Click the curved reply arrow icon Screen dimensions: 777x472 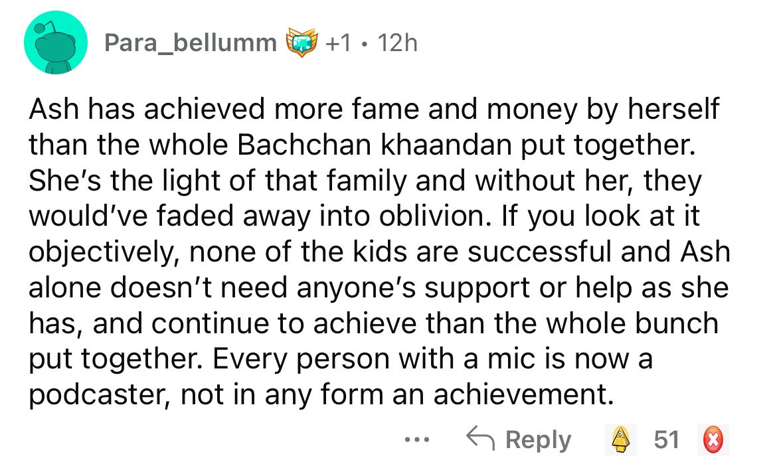point(483,439)
